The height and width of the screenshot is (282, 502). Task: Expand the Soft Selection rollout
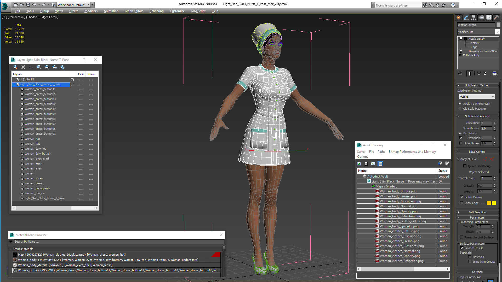477,212
